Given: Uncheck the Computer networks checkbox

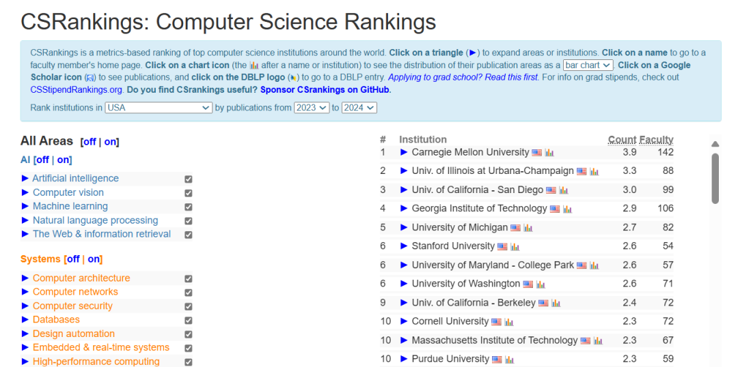Looking at the screenshot, I should click(x=189, y=292).
